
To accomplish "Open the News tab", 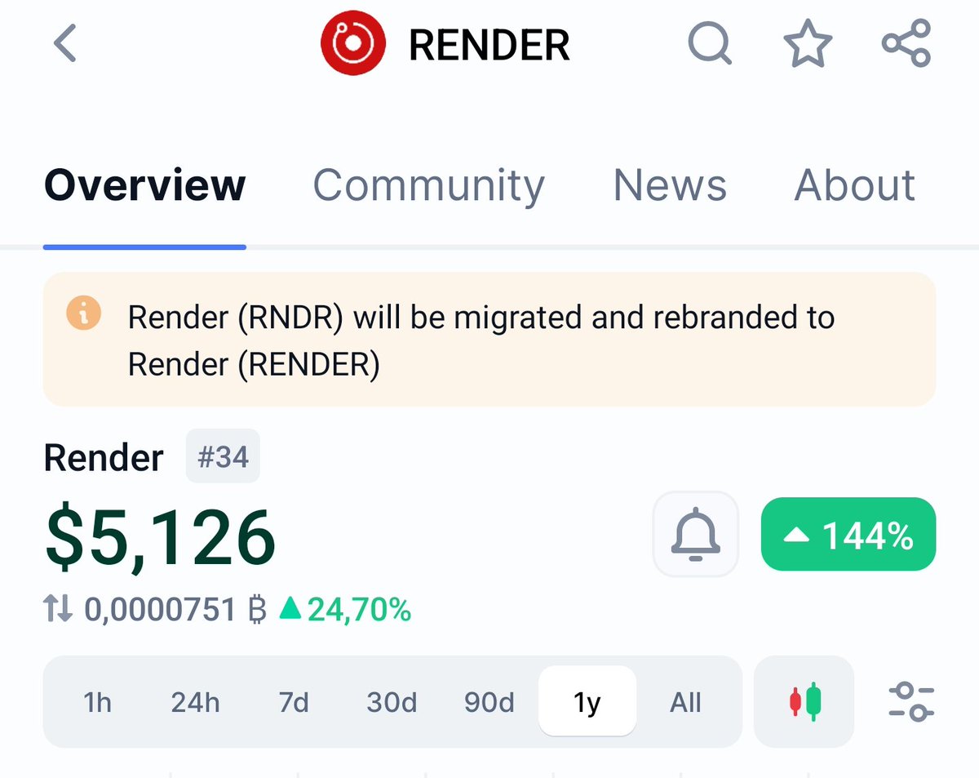I will click(x=670, y=185).
